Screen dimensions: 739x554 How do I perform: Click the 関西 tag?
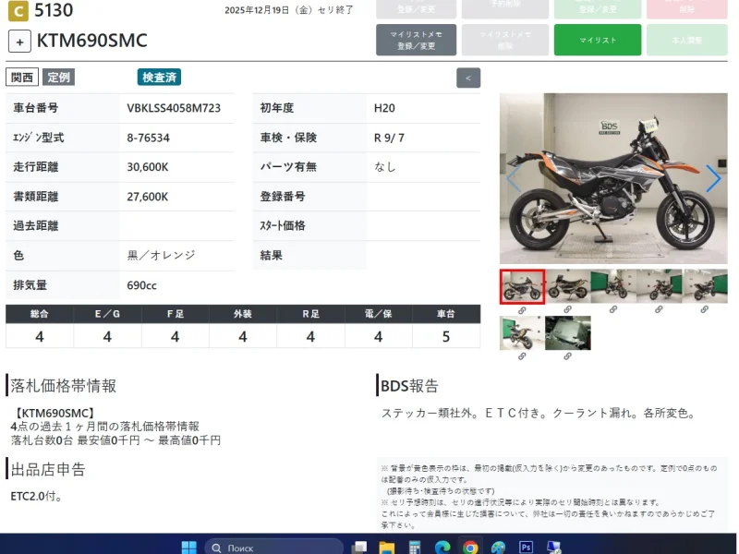pos(22,78)
